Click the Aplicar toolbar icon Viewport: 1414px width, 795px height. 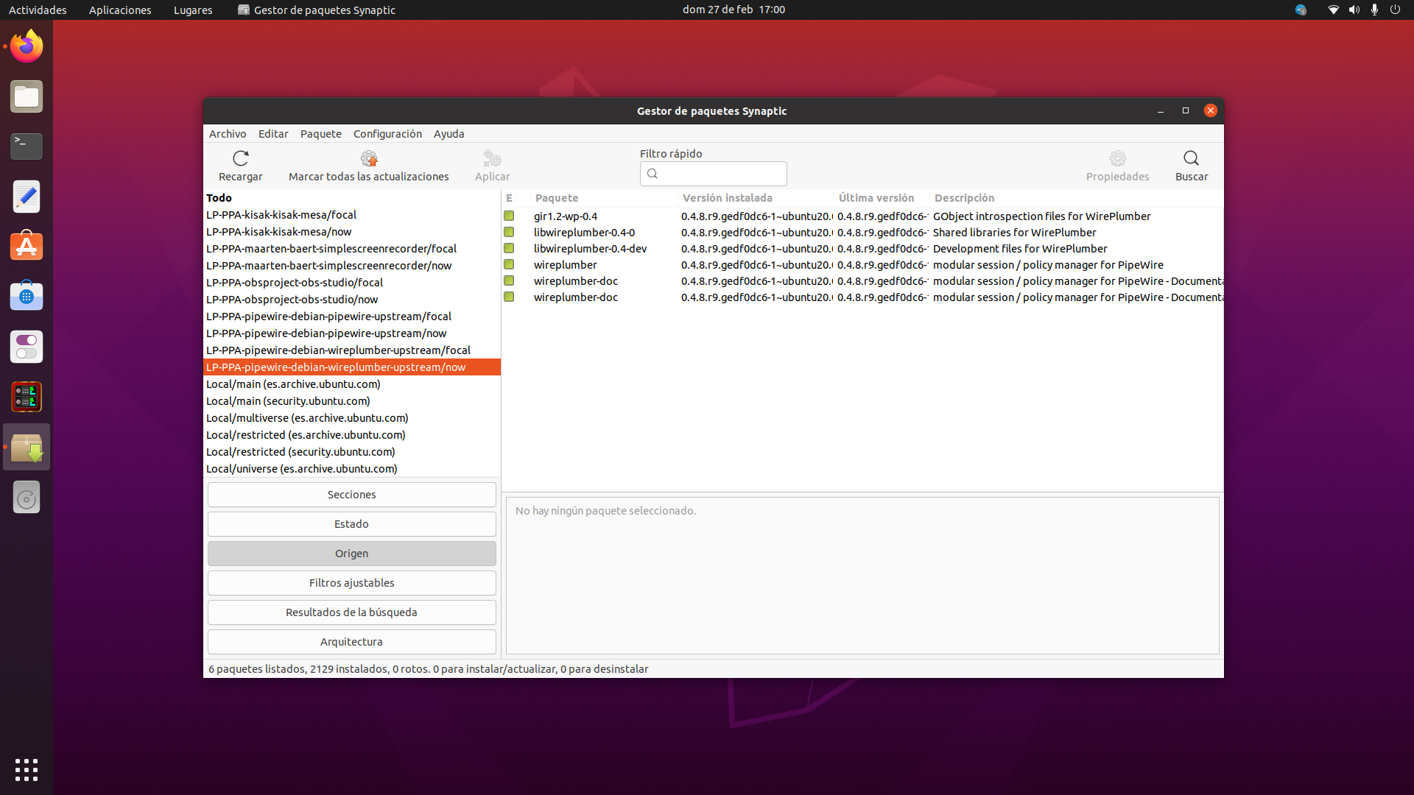pyautogui.click(x=492, y=158)
